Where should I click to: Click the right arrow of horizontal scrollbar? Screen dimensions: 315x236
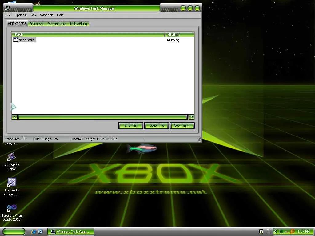click(191, 117)
